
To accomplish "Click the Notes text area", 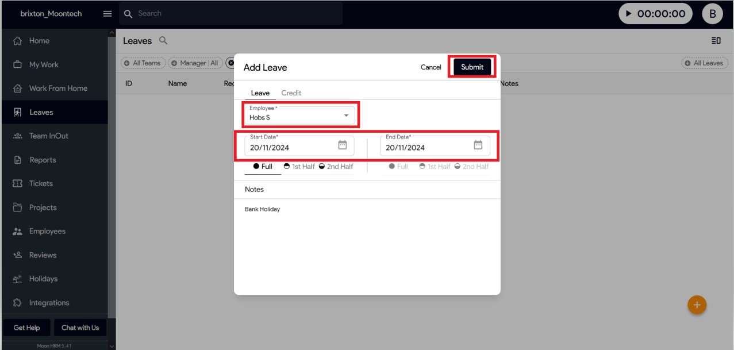I will click(x=367, y=241).
